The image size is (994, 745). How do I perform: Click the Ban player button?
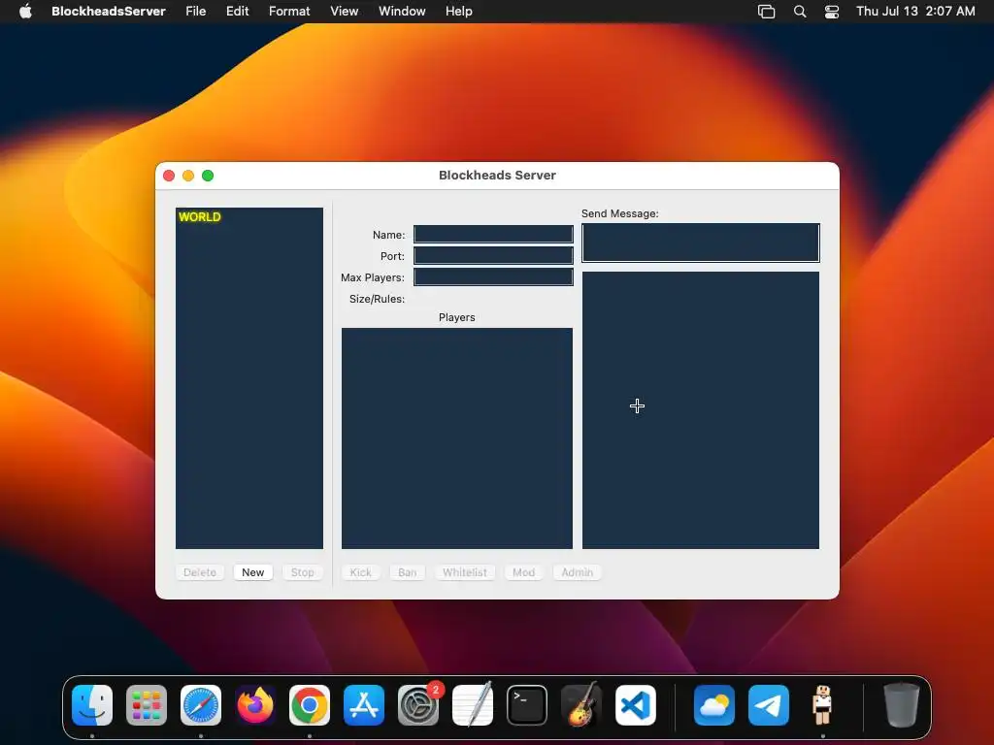[407, 572]
